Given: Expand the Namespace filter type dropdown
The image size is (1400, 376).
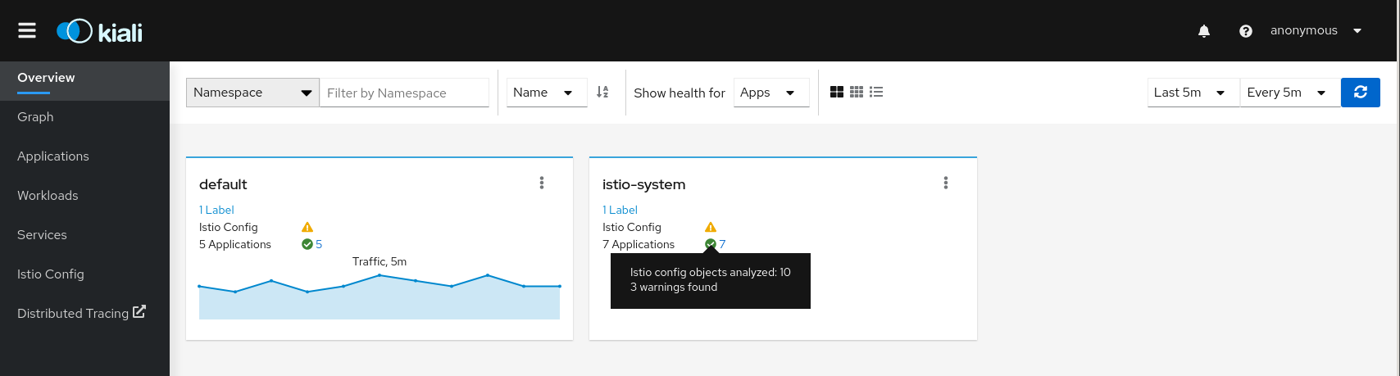Looking at the screenshot, I should pyautogui.click(x=252, y=93).
